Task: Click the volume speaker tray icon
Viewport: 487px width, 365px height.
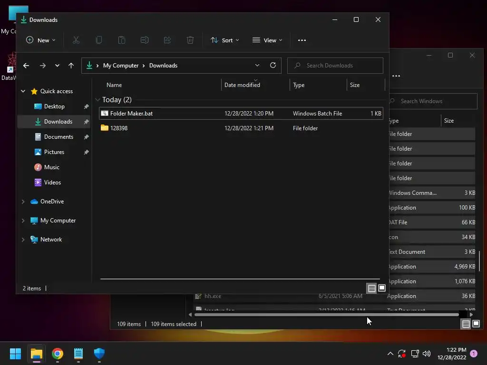Action: click(x=427, y=354)
